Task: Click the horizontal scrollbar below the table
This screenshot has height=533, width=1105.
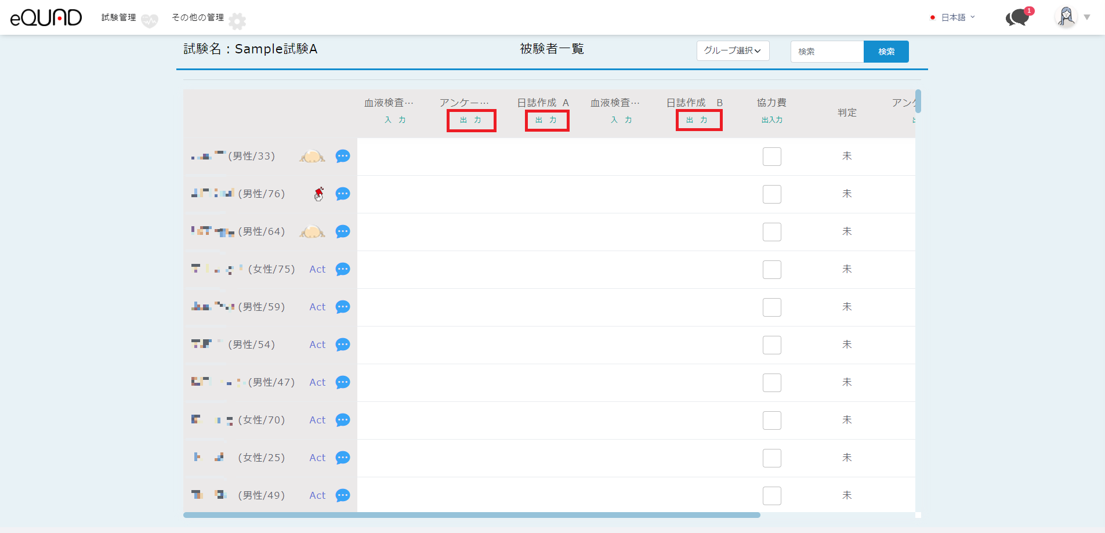Action: 471,515
